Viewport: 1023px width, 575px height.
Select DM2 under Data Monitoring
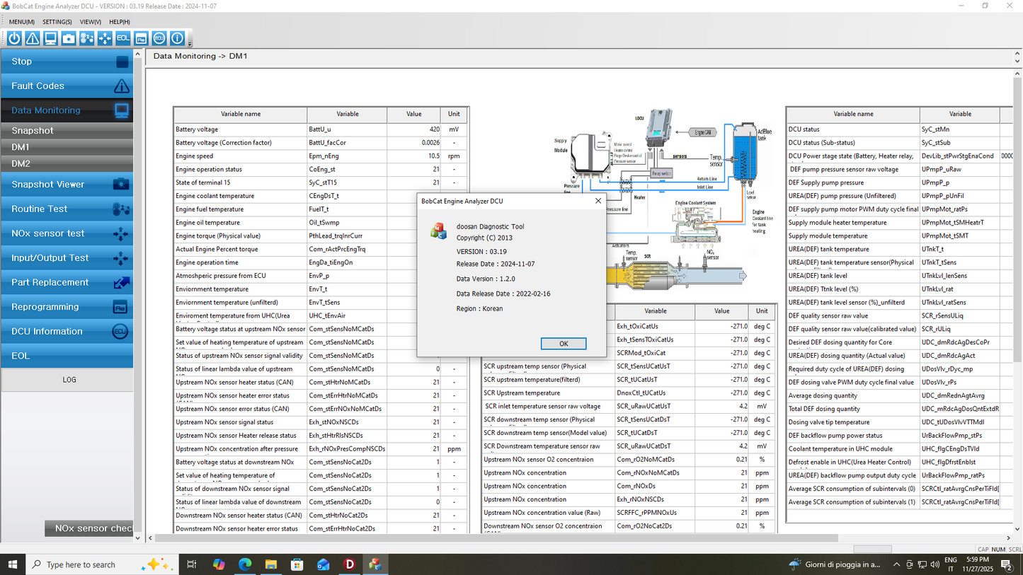[67, 163]
